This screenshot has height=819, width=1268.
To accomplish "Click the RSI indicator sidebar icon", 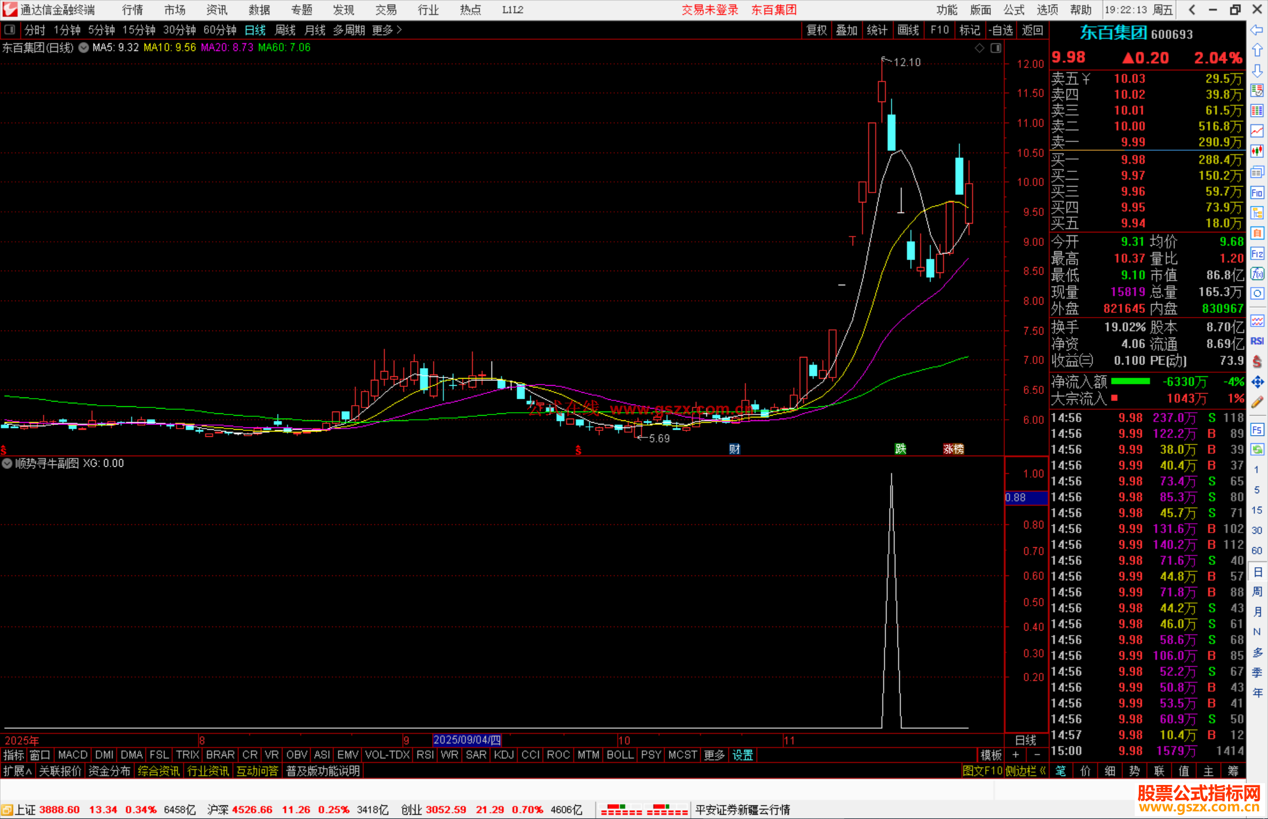I will click(x=1257, y=341).
